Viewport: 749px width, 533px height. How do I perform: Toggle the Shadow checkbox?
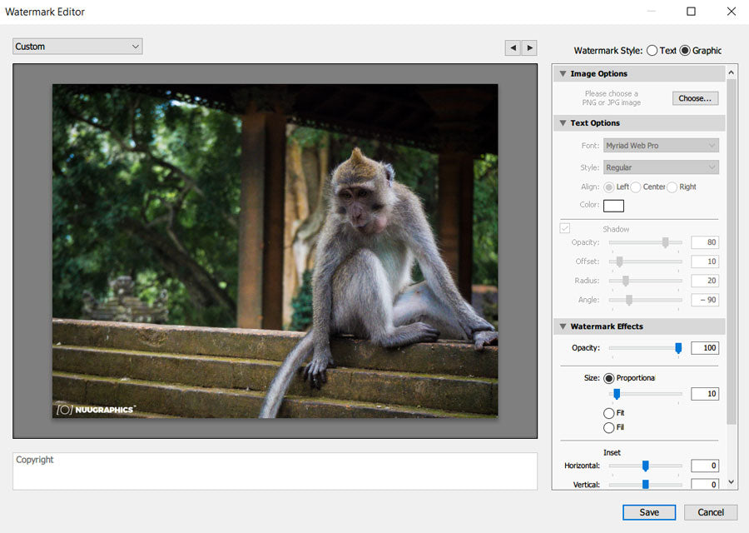pos(564,228)
